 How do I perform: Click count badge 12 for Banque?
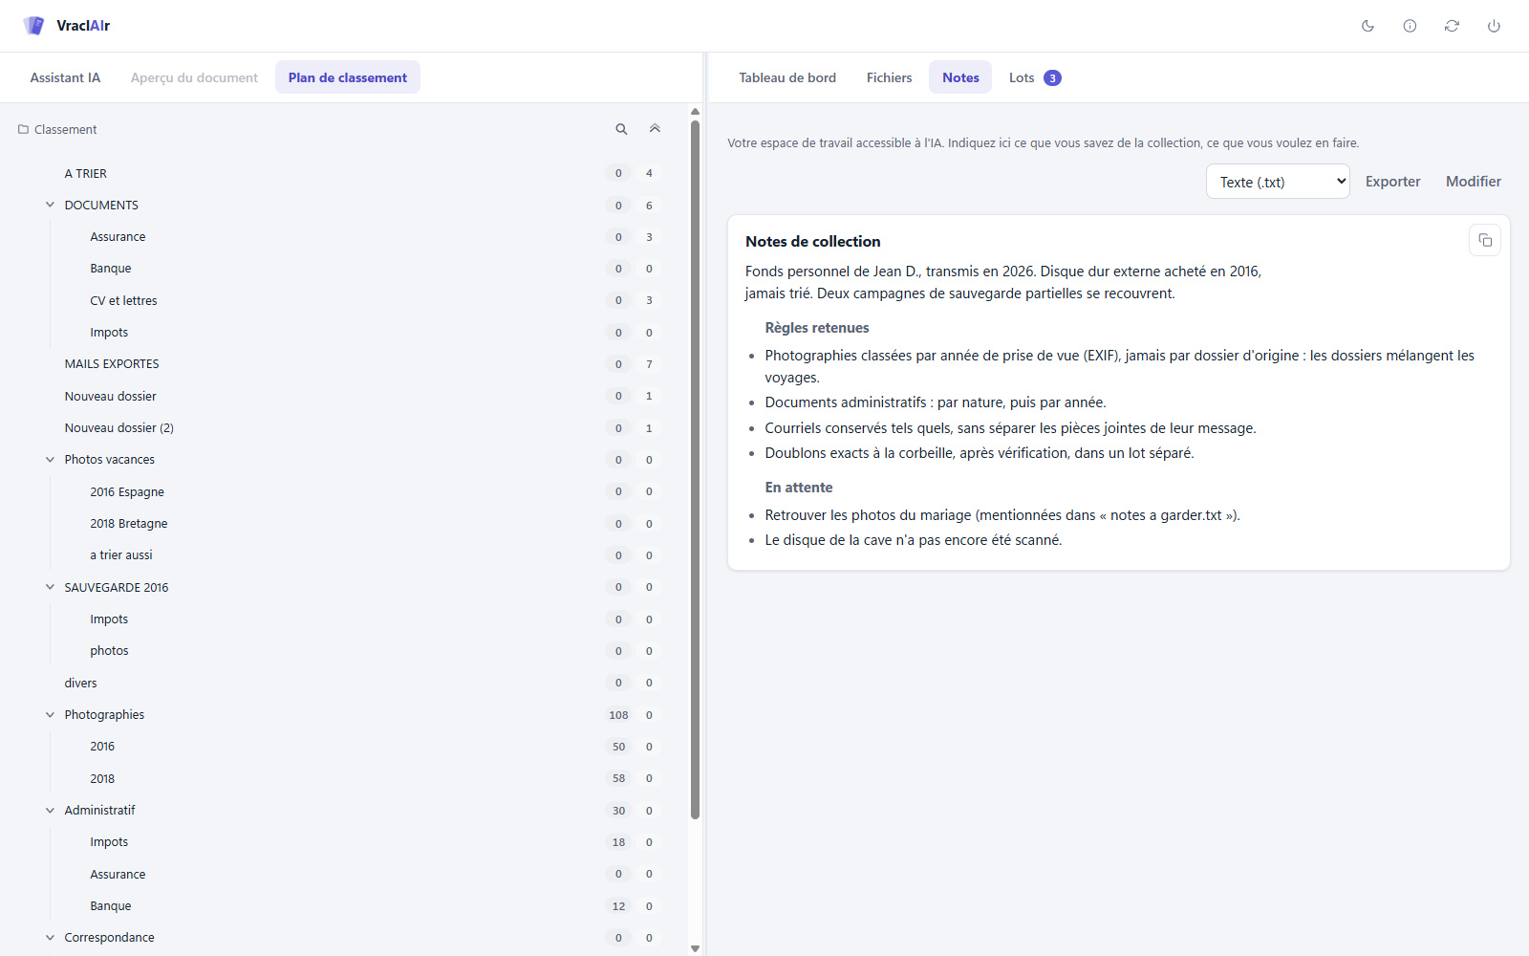tap(618, 906)
